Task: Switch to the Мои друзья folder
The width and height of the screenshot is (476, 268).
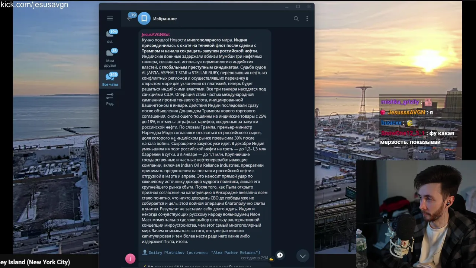Action: point(110,58)
